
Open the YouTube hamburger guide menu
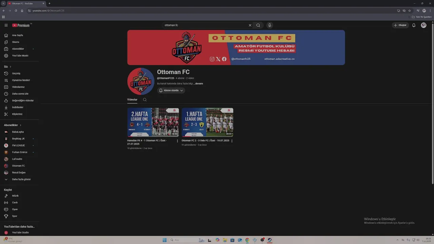coord(6,25)
